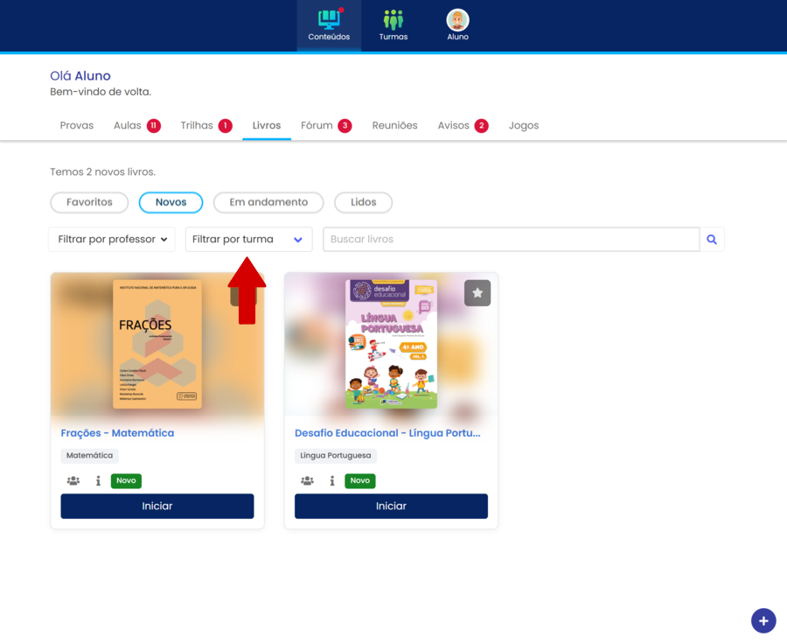Show info icon for Frações book
Screen dimensions: 787x644
tap(98, 480)
